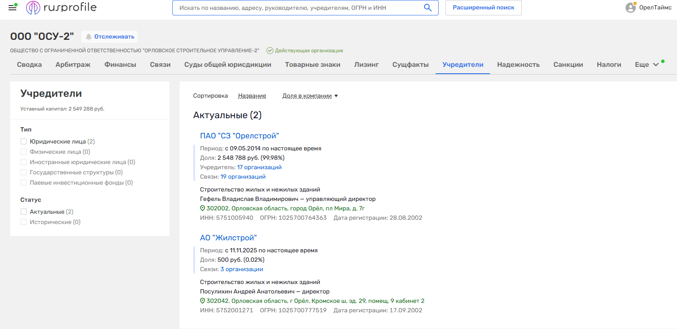Check the Актуальные status filter
Screen dimensions: 677x329
[x=24, y=212]
